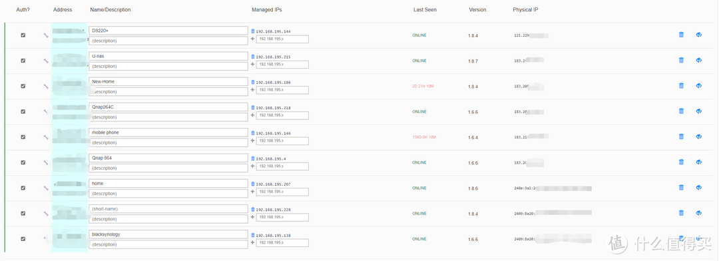Click add-IP input in New-Home row
This screenshot has height=261, width=719.
coord(282,90)
